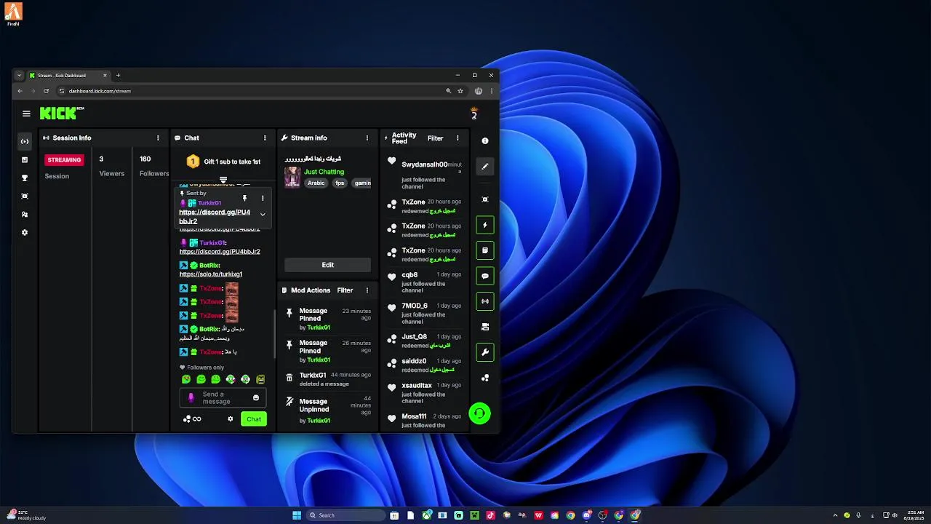
Task: Open the profile avatar with crown
Action: (474, 114)
